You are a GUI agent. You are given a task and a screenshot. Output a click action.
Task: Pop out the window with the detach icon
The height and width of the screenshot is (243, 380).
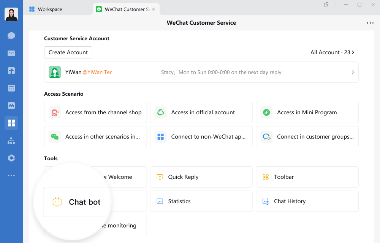[x=326, y=4]
